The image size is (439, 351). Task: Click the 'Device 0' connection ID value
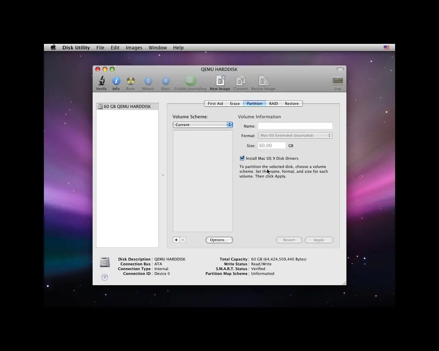coord(162,274)
